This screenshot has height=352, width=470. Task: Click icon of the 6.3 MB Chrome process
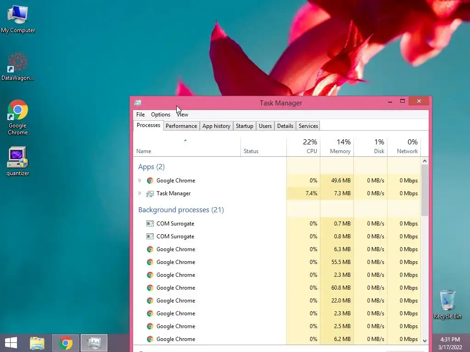coord(150,249)
